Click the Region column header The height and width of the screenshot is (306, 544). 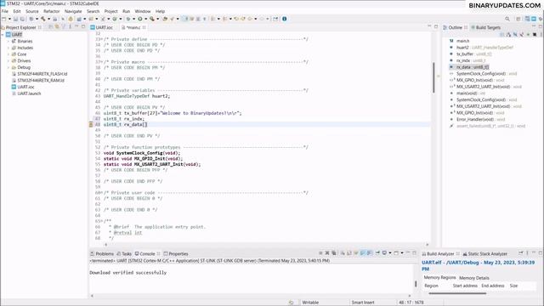[x=431, y=286]
